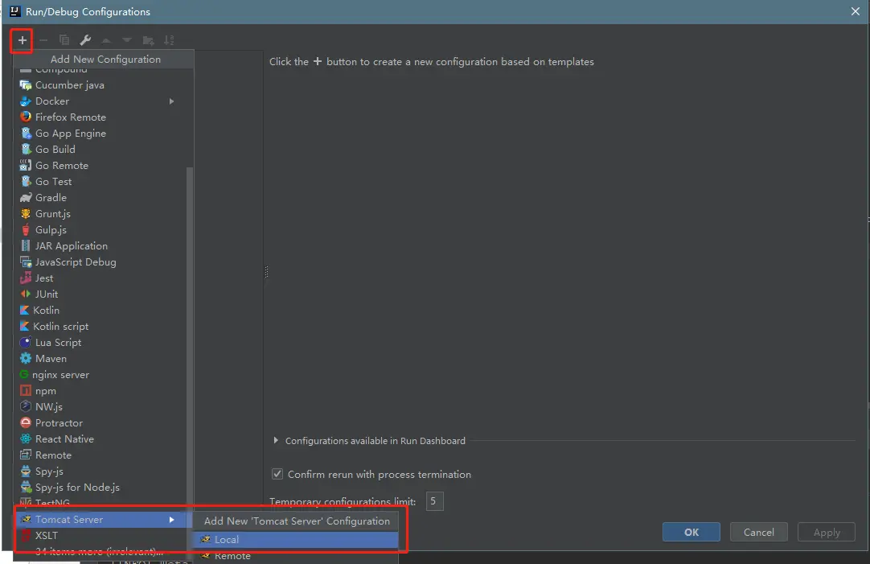870x564 pixels.
Task: Expand Configurations available in Run Dashboard
Action: tap(276, 440)
